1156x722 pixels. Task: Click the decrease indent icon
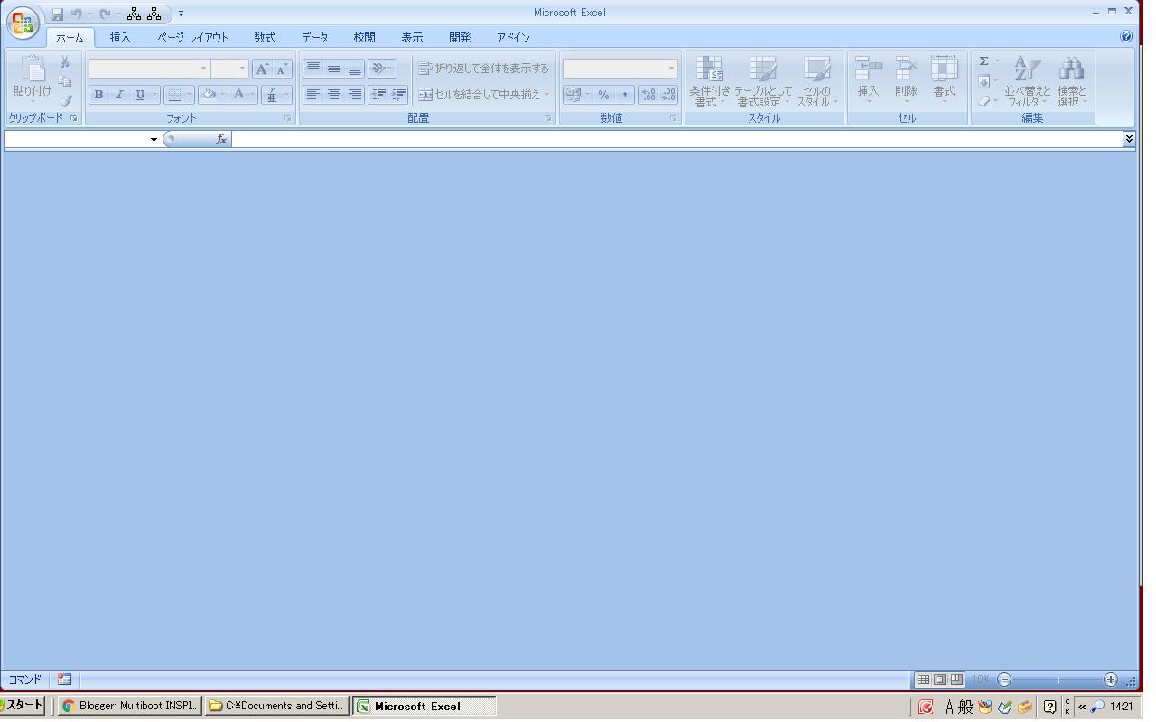coord(378,94)
